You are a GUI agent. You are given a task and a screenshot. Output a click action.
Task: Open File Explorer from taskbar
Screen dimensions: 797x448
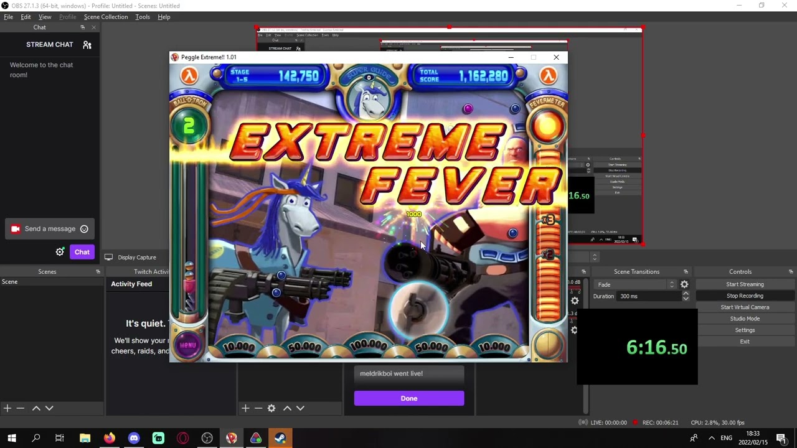[85, 438]
